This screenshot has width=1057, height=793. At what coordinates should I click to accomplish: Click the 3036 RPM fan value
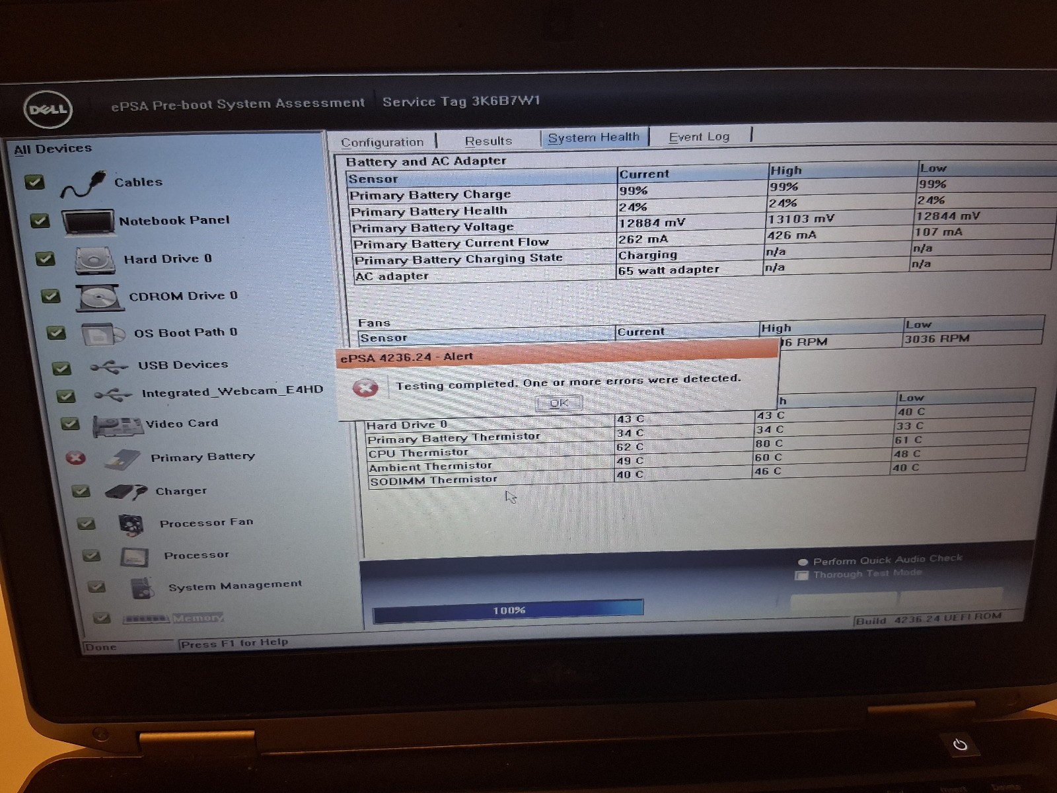point(937,339)
